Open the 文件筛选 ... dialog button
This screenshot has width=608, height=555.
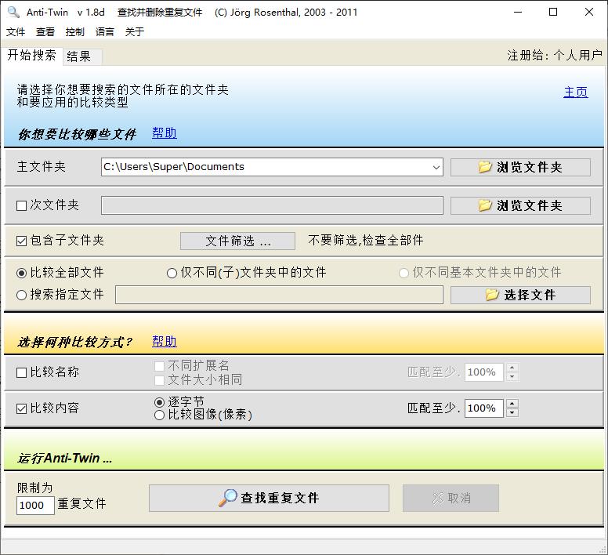237,241
